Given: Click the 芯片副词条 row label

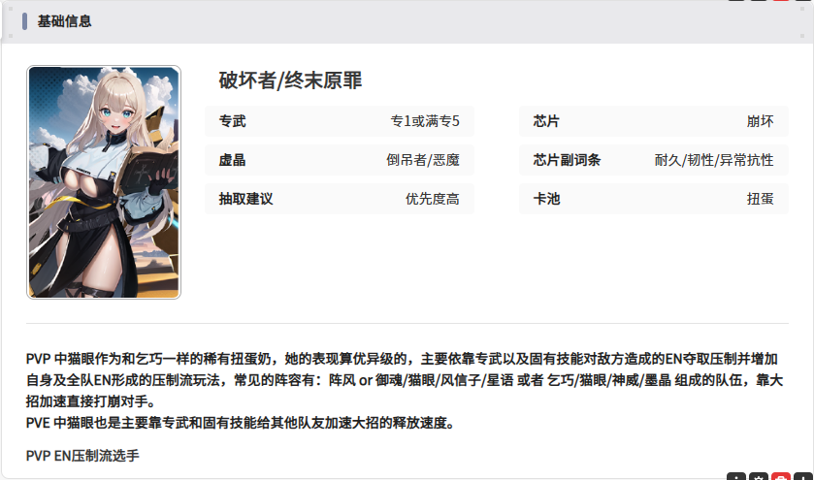Looking at the screenshot, I should click(x=567, y=160).
